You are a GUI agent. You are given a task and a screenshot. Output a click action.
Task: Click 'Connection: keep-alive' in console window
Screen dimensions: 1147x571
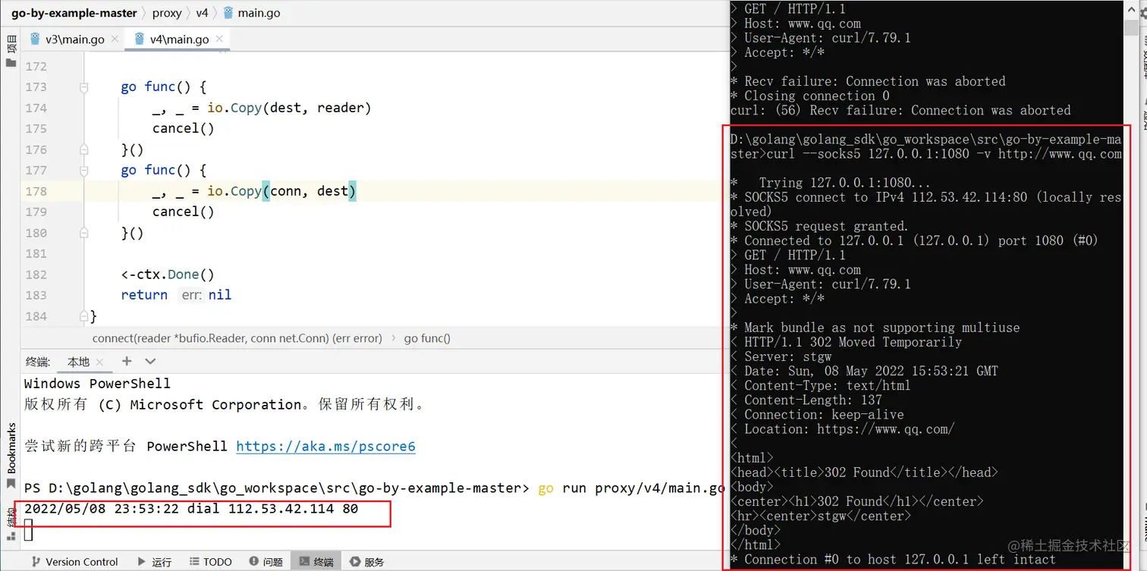click(824, 415)
